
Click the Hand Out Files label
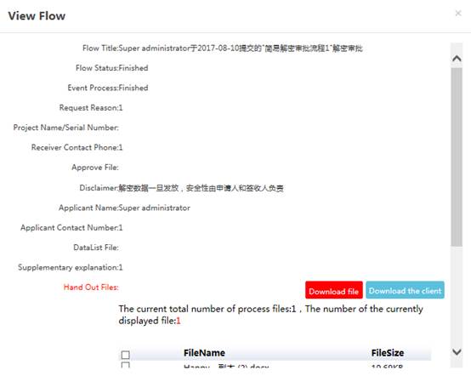(91, 288)
